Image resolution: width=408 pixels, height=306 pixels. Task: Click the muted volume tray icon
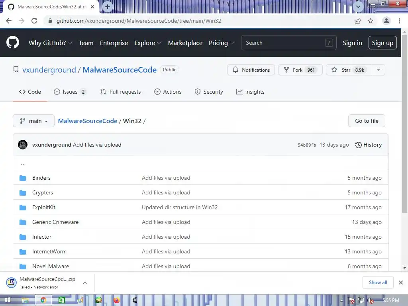(370, 300)
